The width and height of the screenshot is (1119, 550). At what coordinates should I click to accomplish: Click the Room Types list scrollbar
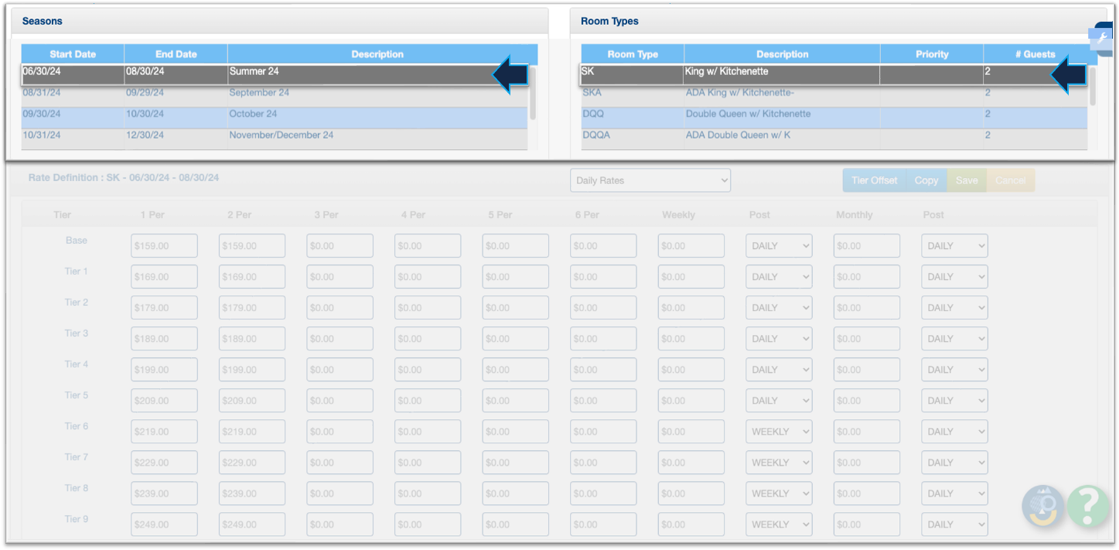point(1092,87)
